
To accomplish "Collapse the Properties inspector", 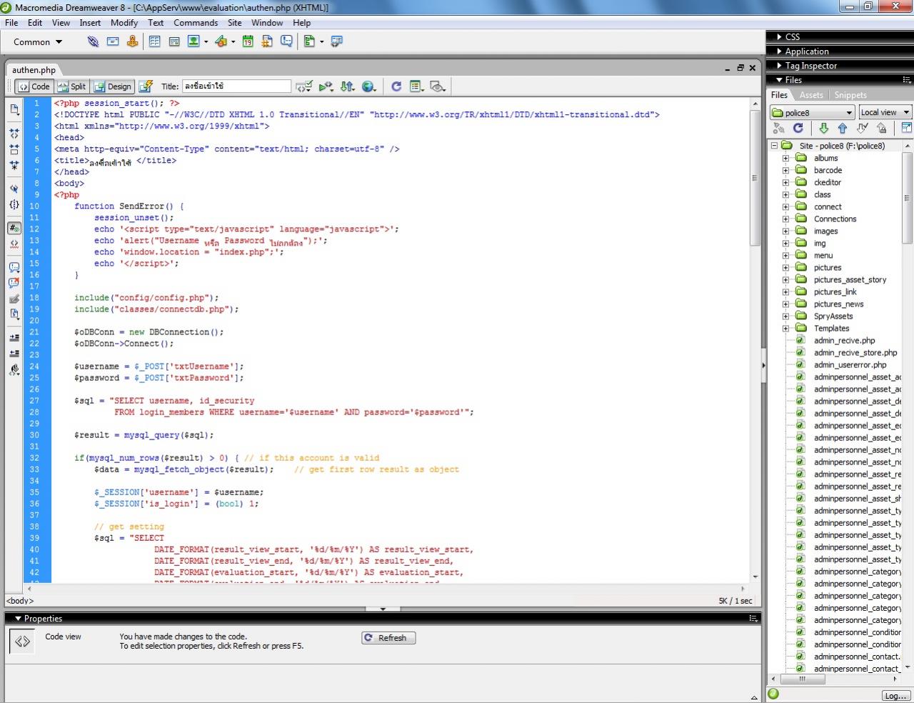I will (x=18, y=619).
